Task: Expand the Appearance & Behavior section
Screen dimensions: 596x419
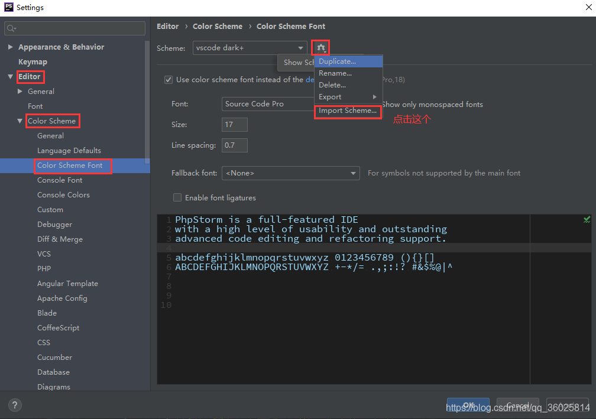Action: tap(10, 47)
